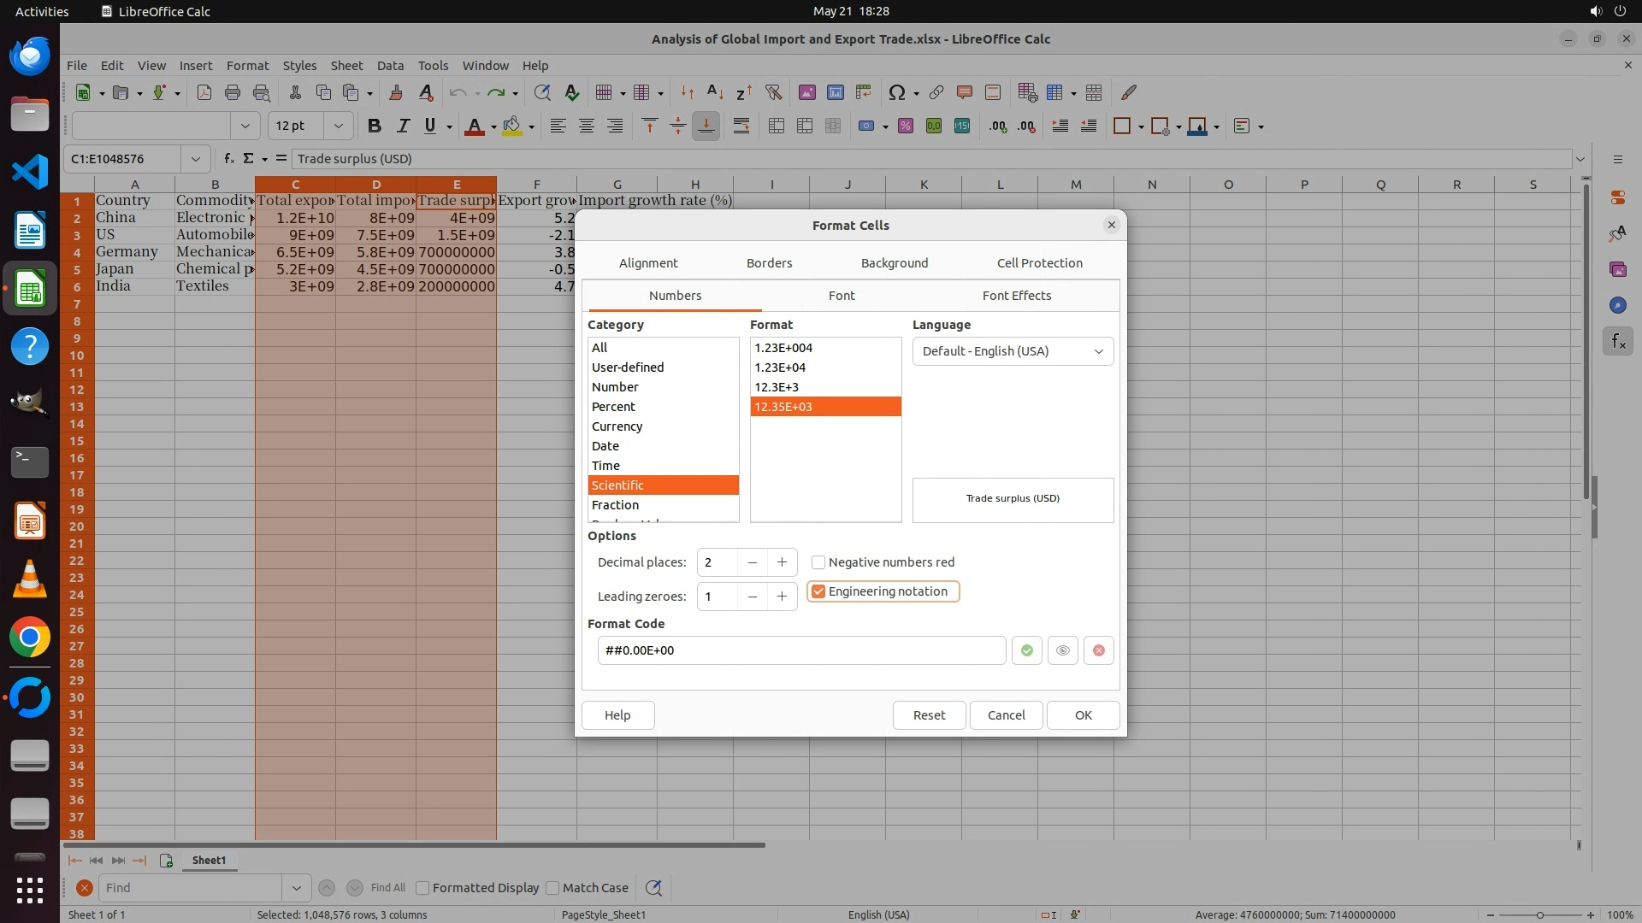Click the Sort Ascending toolbar icon
This screenshot has height=923, width=1642.
pos(715,92)
